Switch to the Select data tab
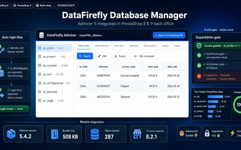Image resolution: width=241 pixels, height=150 pixels. pos(84,46)
